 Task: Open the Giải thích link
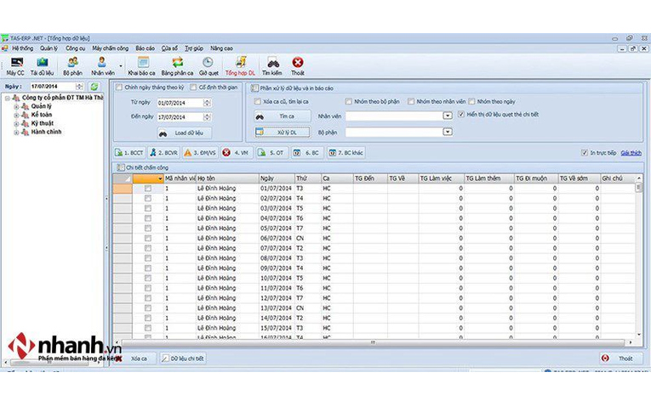[631, 153]
